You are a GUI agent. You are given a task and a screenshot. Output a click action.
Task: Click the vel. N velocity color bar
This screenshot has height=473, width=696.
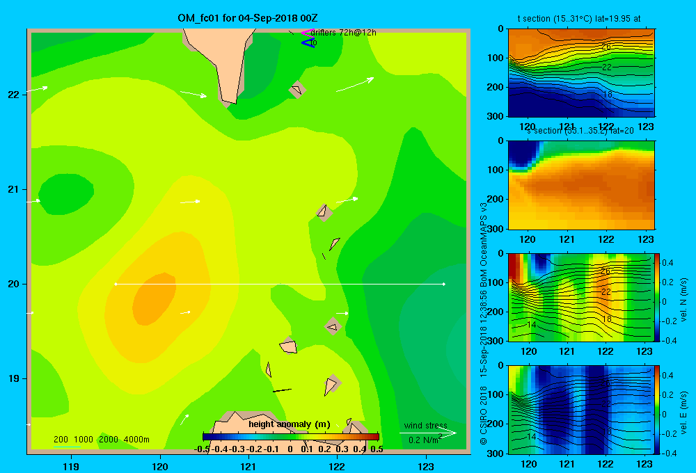pyautogui.click(x=657, y=297)
